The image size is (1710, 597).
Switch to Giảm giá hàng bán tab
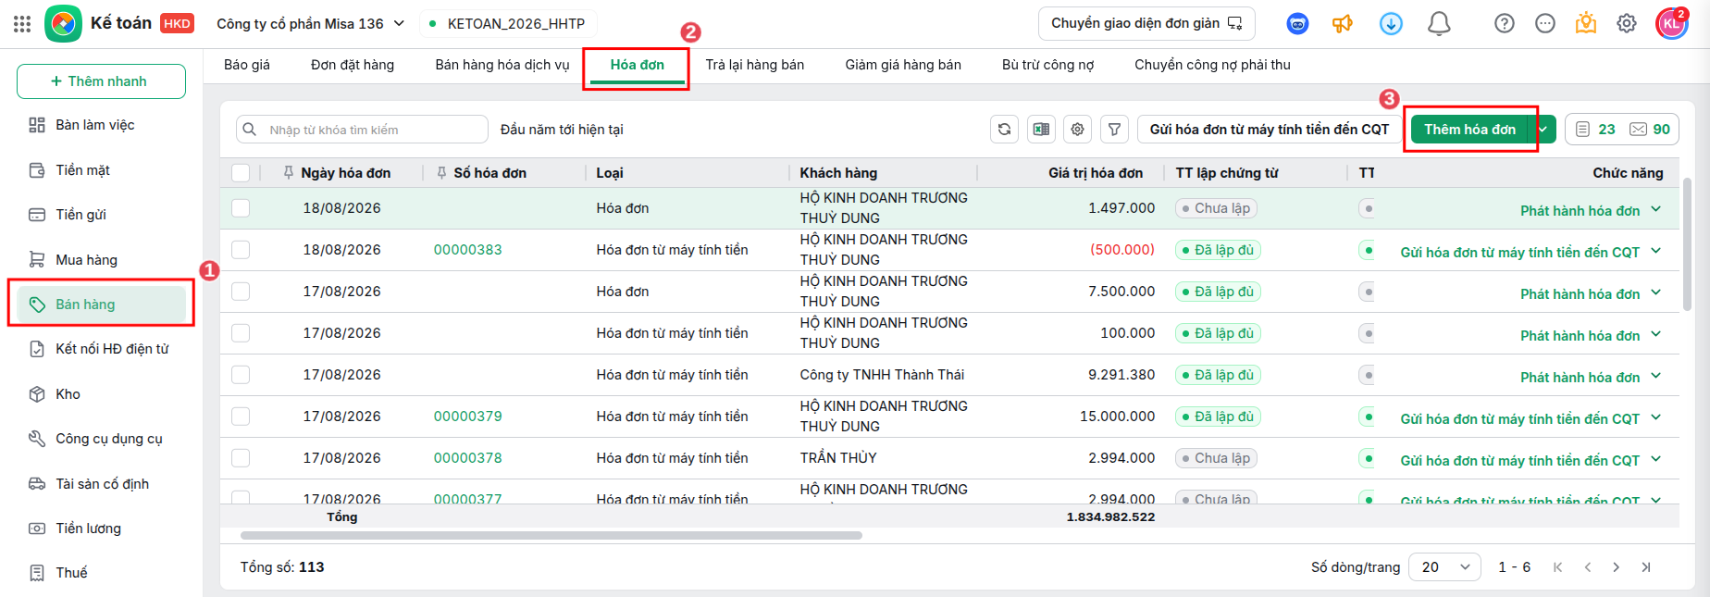[x=903, y=65]
